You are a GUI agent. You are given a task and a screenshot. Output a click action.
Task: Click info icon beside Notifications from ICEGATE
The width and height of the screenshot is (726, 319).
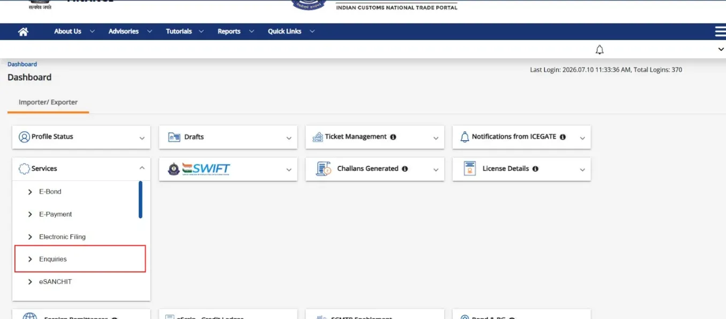(x=563, y=137)
